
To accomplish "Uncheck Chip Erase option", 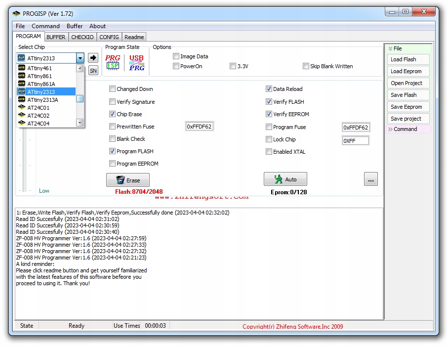I will [x=112, y=114].
